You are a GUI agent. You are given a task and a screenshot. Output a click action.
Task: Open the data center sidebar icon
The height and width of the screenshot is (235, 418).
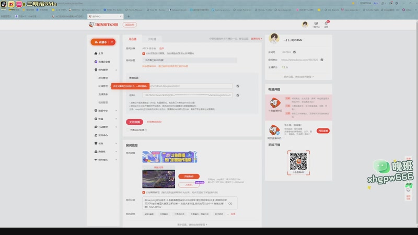click(96, 111)
